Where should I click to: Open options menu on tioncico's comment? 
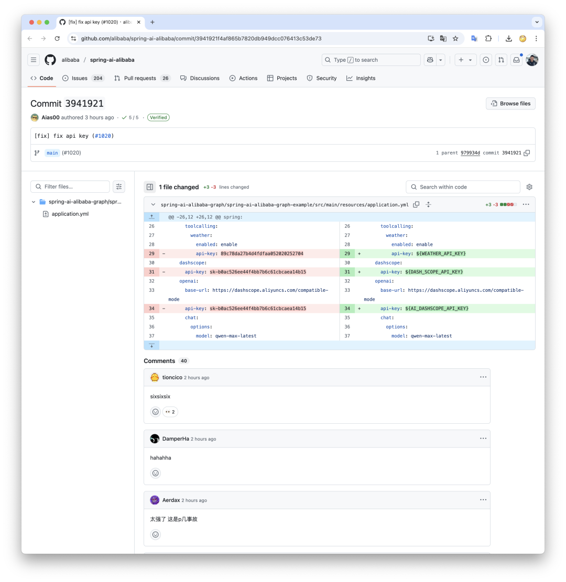(x=483, y=377)
